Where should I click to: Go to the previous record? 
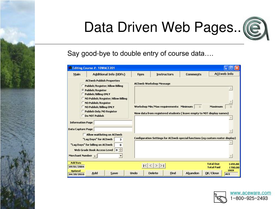click(x=150, y=166)
